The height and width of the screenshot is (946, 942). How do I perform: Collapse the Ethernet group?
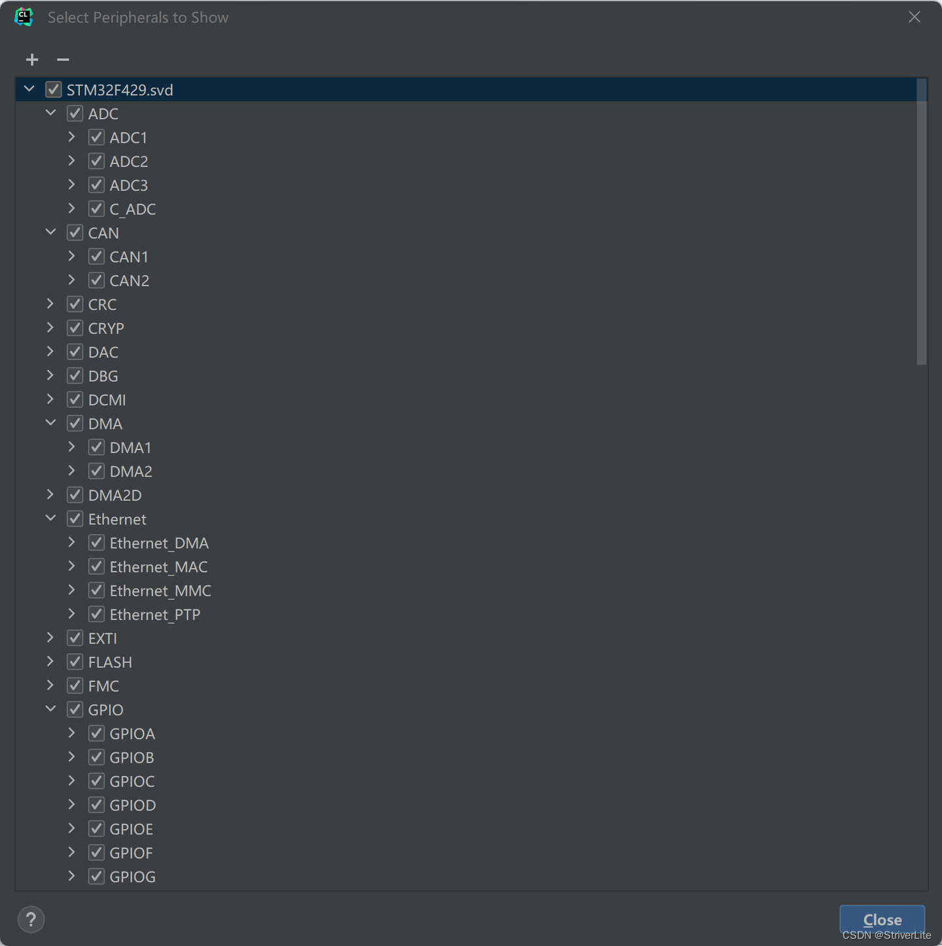click(50, 518)
